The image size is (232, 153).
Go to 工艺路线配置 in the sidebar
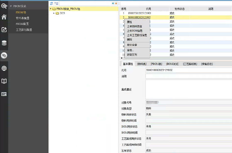point(24,30)
